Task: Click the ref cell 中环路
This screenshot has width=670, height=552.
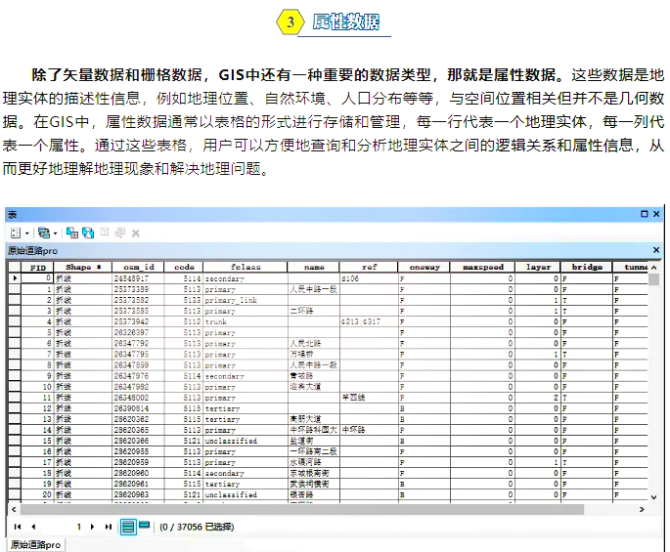Action: 369,430
